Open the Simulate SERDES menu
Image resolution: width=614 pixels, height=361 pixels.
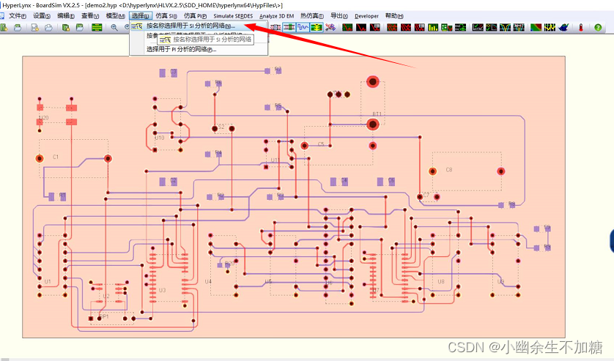(233, 16)
